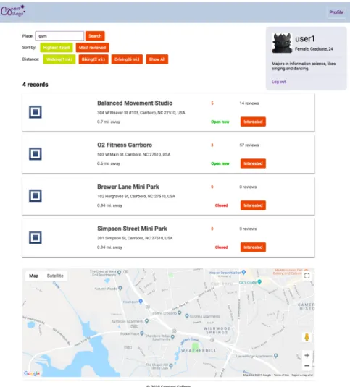Click the O2 Fitness Carrboro place icon

pos(36,154)
